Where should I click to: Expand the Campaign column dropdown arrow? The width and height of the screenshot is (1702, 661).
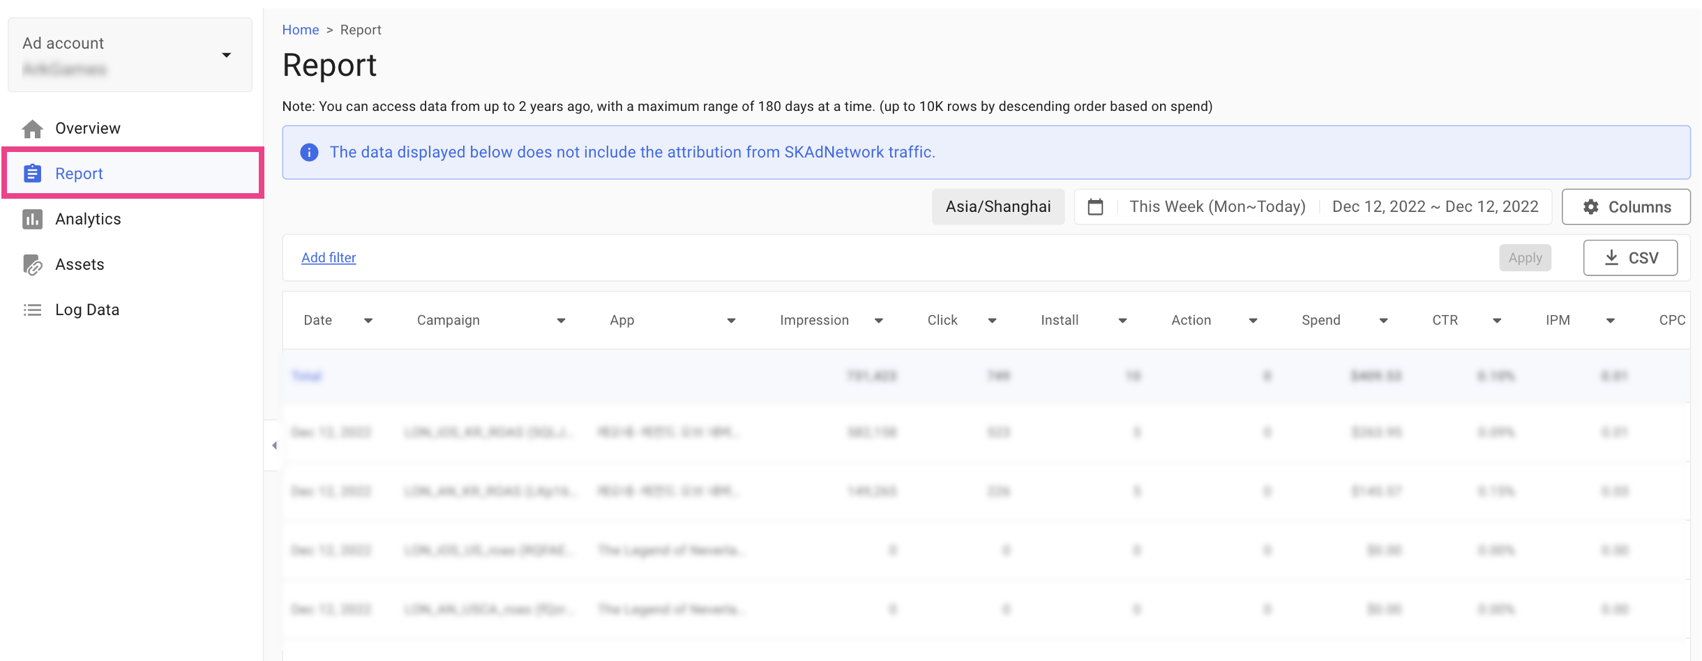pyautogui.click(x=561, y=320)
